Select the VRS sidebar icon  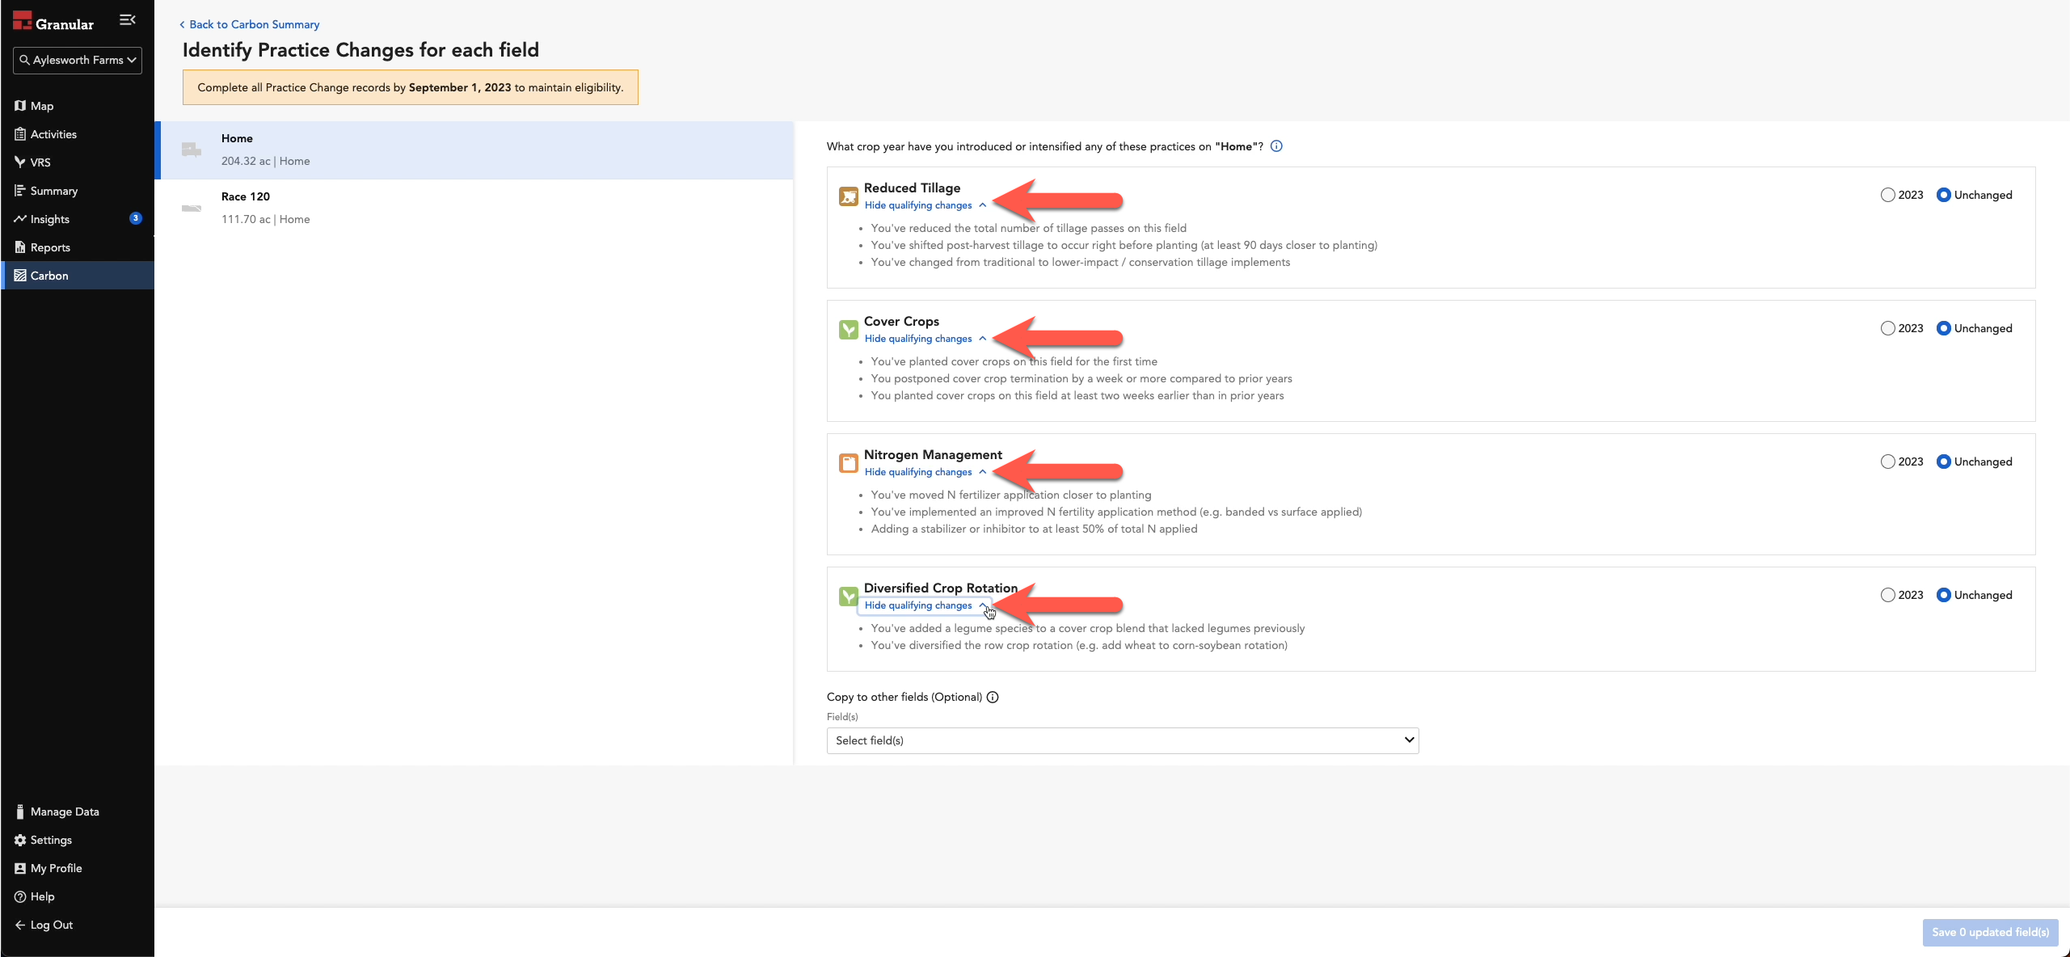point(19,162)
